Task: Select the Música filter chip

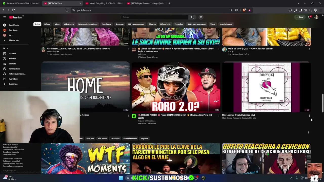Action: (x=47, y=24)
